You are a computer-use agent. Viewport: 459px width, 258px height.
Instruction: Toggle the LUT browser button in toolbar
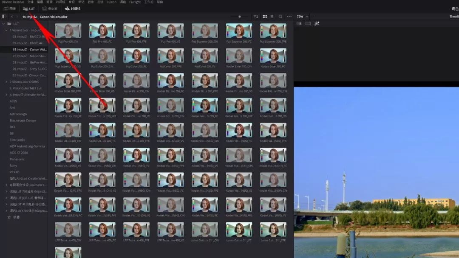click(29, 9)
